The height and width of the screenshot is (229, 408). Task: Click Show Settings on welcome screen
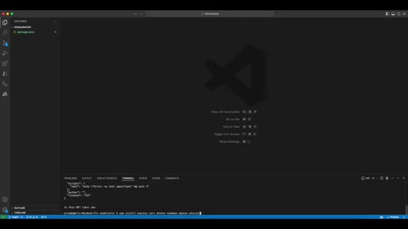(x=229, y=142)
